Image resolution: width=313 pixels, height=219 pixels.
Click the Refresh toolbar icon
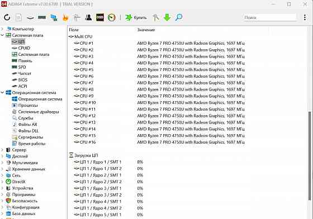[7, 17]
